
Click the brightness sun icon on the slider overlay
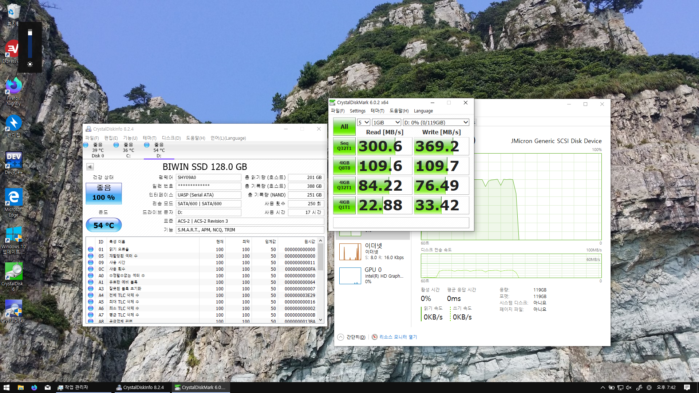pos(30,64)
